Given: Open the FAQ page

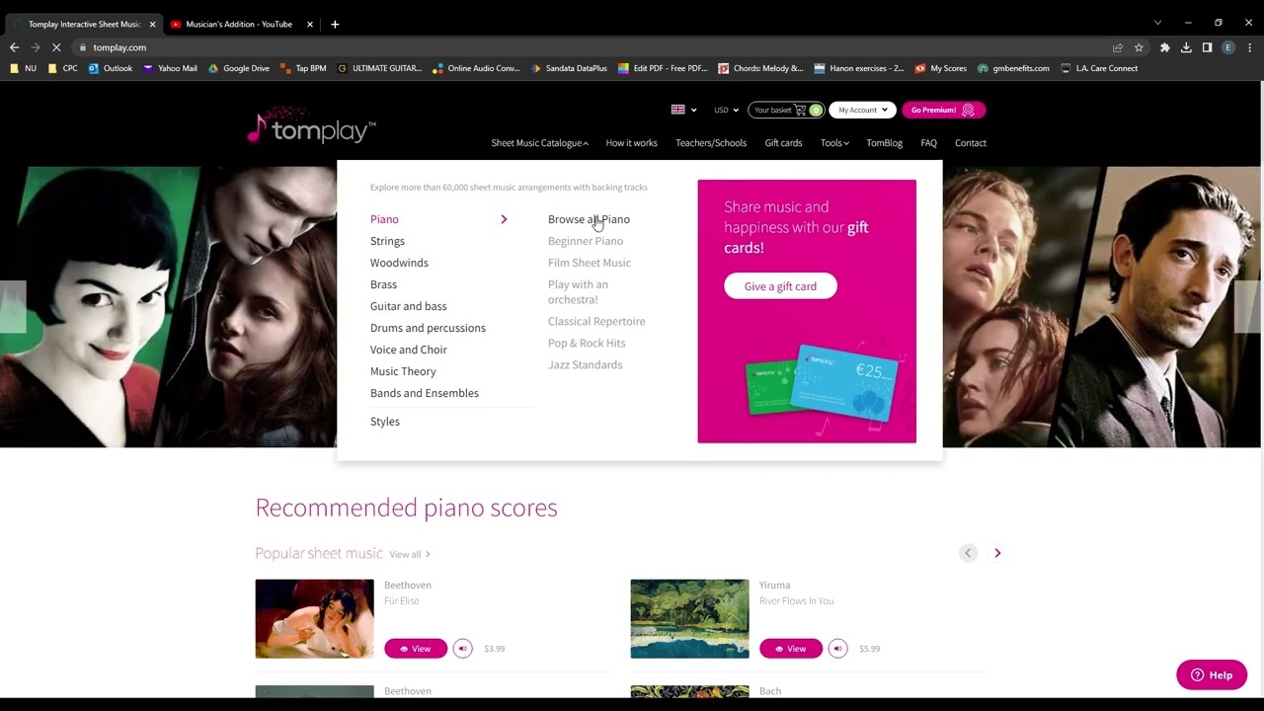Looking at the screenshot, I should coord(928,143).
